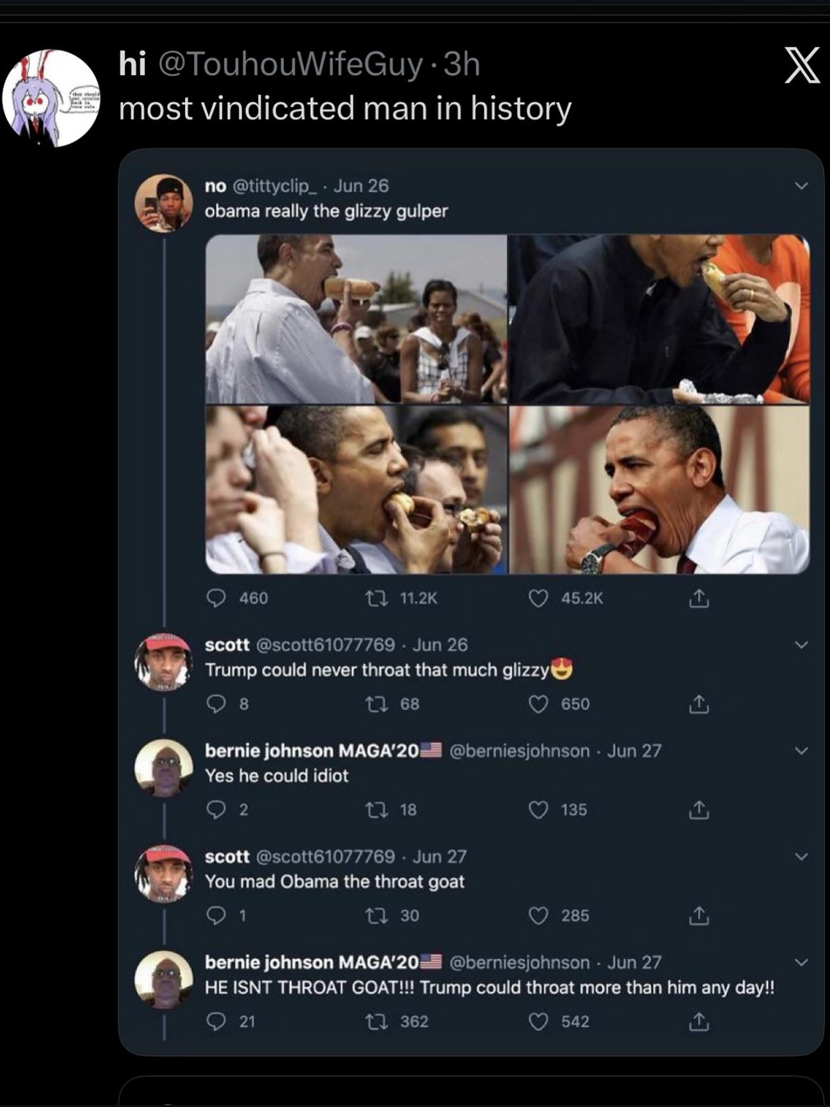
Task: Like scott's reply with 650 likes
Action: [x=538, y=704]
